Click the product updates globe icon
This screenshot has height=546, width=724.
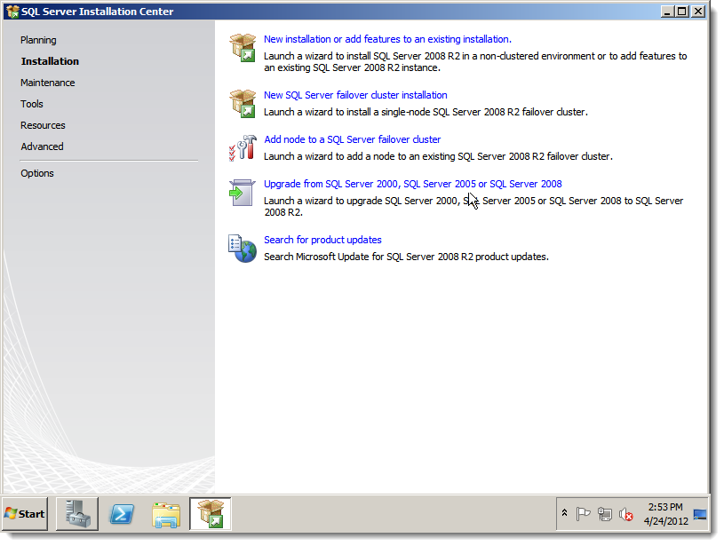(x=243, y=249)
